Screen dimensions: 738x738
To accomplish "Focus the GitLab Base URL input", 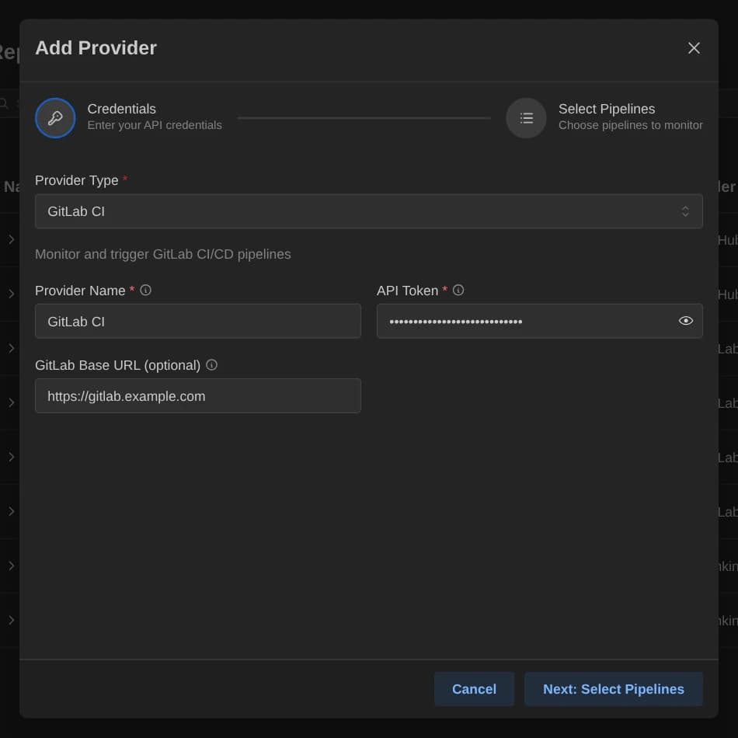I will tap(197, 396).
